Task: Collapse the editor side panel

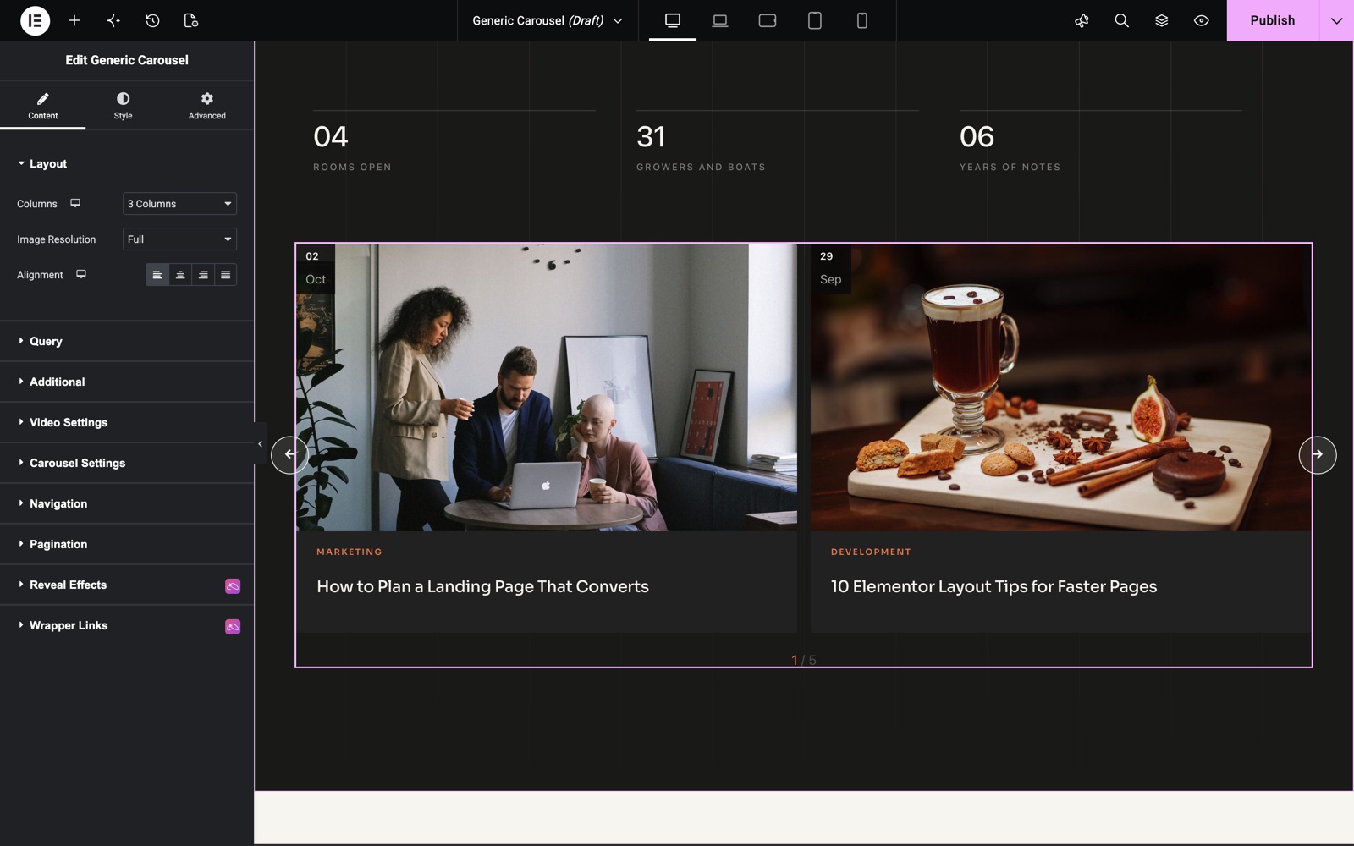Action: pos(260,443)
